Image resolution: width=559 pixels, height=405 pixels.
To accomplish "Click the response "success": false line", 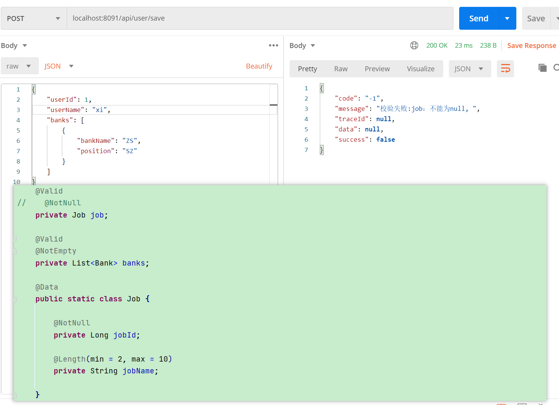I will [x=365, y=139].
